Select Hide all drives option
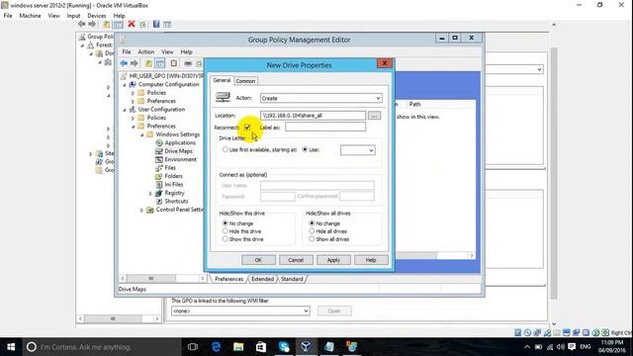633x356 pixels. [x=312, y=231]
